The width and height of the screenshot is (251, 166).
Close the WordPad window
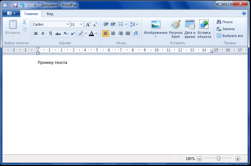pyautogui.click(x=240, y=4)
